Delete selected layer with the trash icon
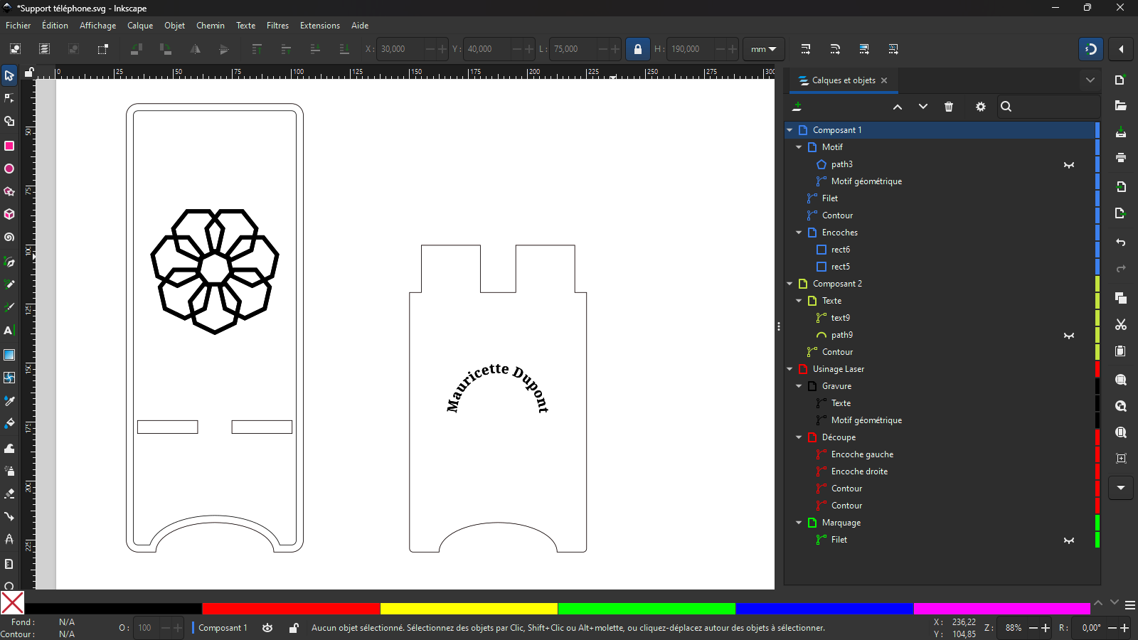Viewport: 1138px width, 640px height. [948, 107]
